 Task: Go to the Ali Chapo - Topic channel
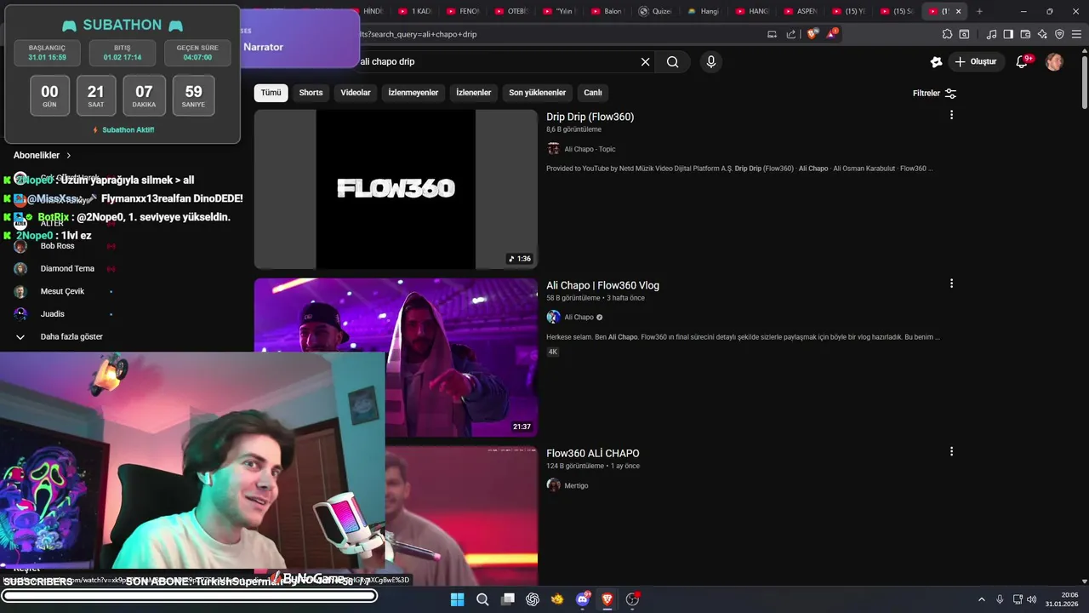coord(590,149)
